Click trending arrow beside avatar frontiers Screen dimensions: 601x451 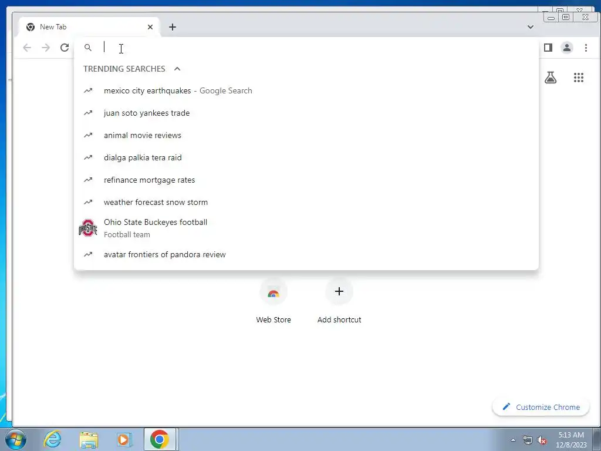tap(88, 254)
